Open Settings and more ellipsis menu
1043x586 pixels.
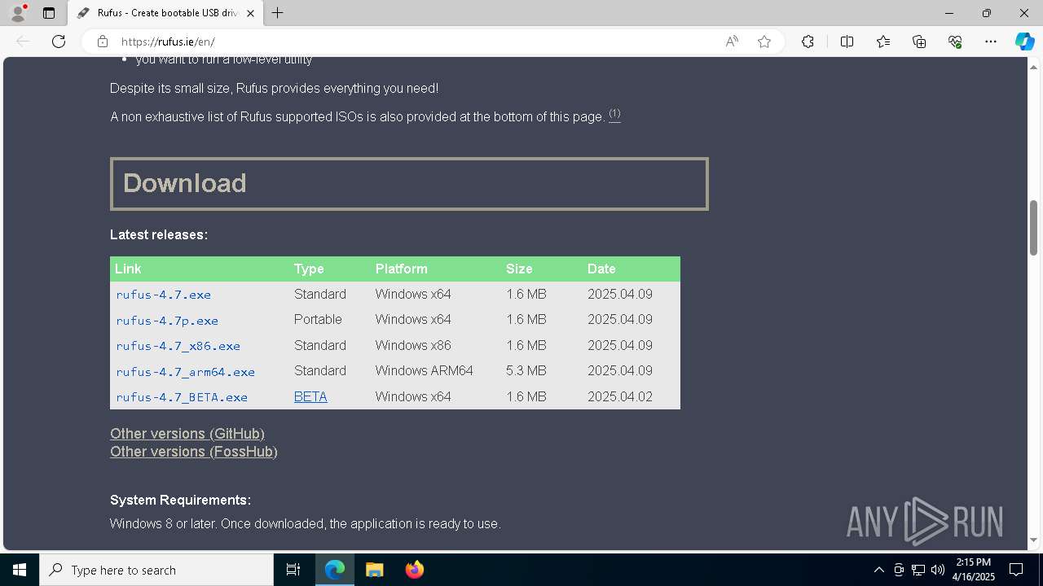coord(991,42)
